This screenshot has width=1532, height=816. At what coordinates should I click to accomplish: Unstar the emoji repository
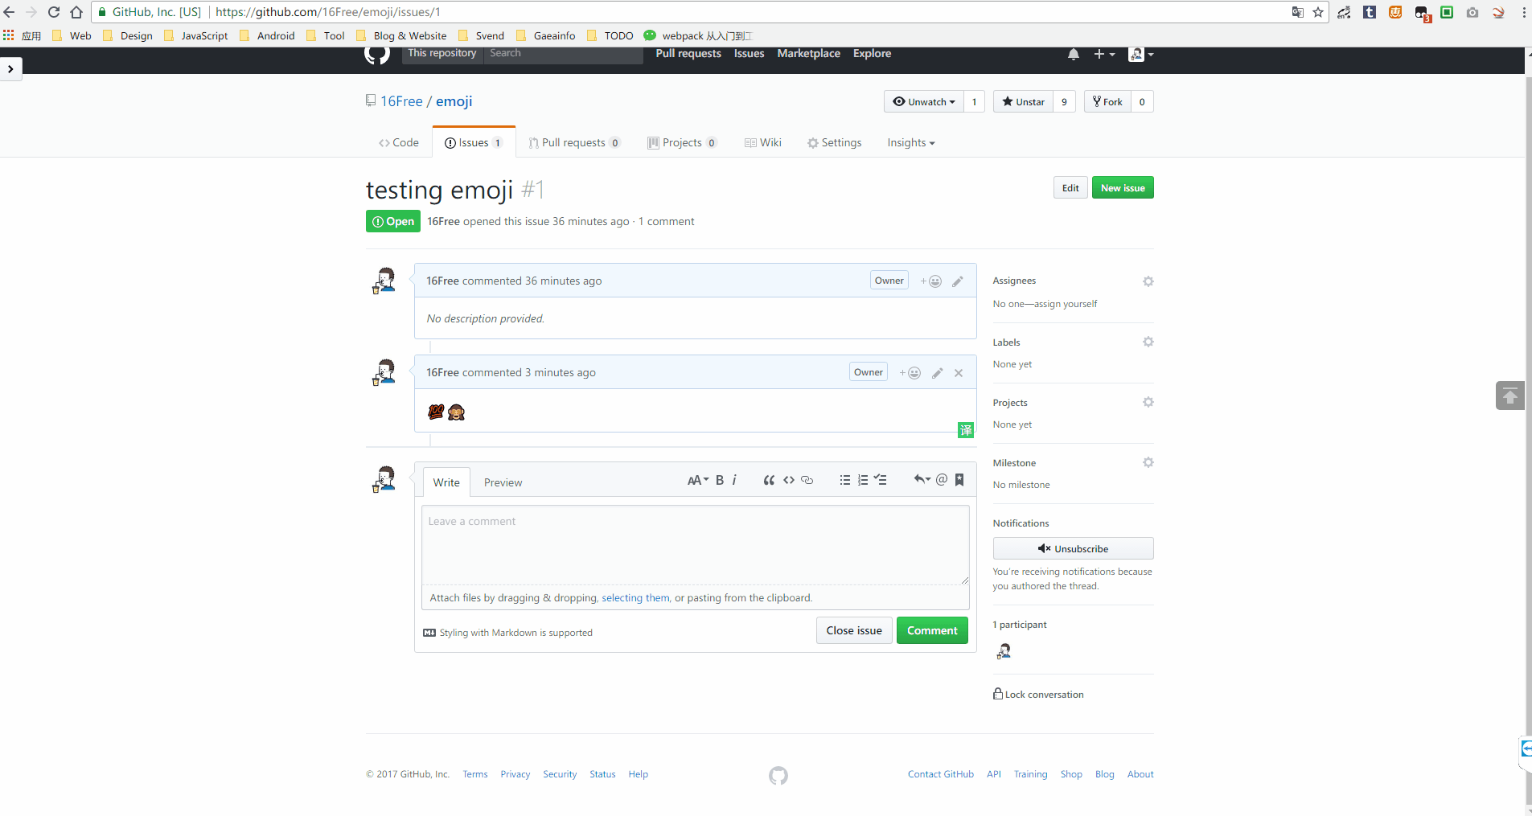pyautogui.click(x=1023, y=102)
